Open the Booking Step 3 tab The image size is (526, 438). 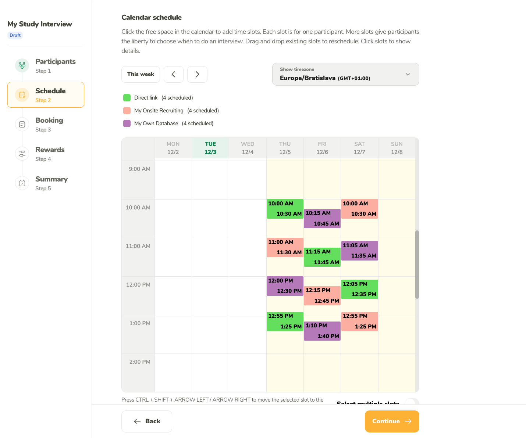point(46,124)
